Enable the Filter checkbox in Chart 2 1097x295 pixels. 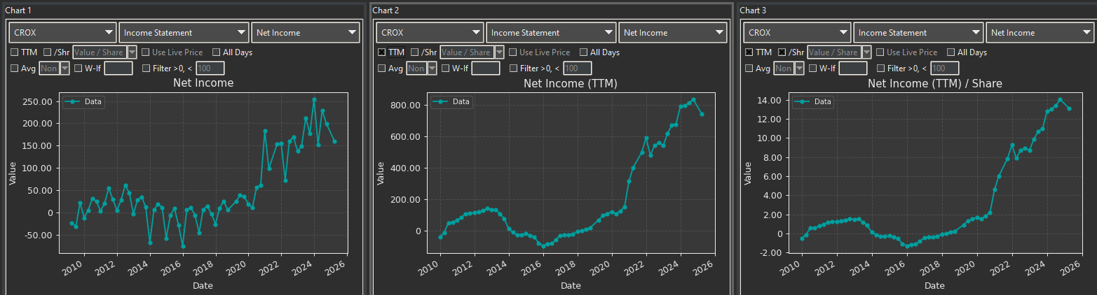pyautogui.click(x=513, y=69)
